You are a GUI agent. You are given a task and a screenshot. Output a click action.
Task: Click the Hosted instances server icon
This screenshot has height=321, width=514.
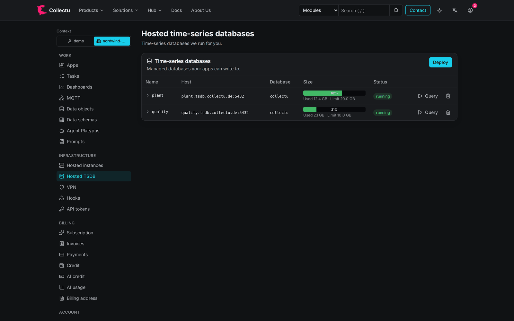pos(62,165)
